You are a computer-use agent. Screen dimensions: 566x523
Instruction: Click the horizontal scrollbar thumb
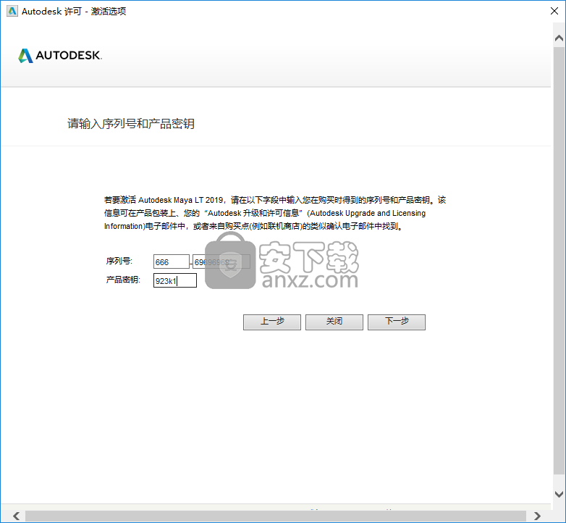pyautogui.click(x=276, y=516)
